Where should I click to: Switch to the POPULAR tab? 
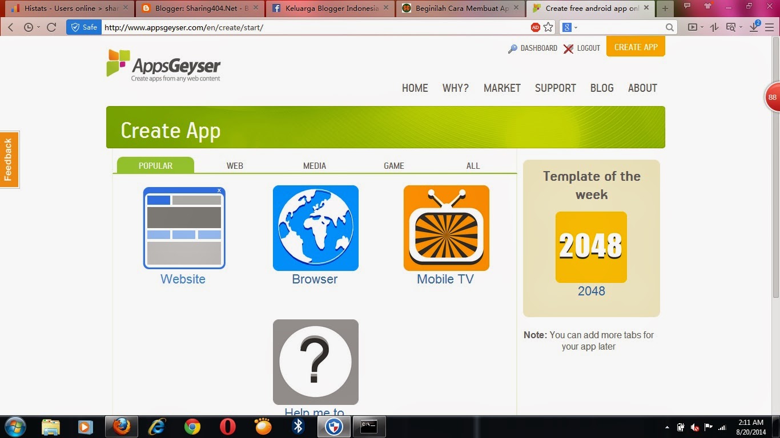[x=155, y=165]
